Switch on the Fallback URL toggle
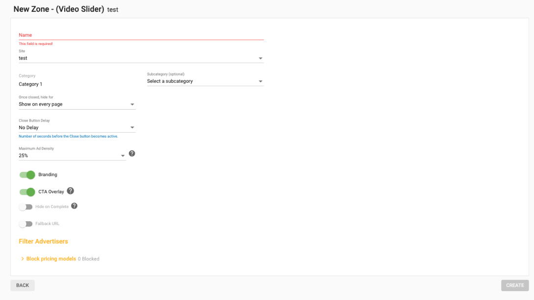Viewport: 534px width, 300px height. pos(25,224)
